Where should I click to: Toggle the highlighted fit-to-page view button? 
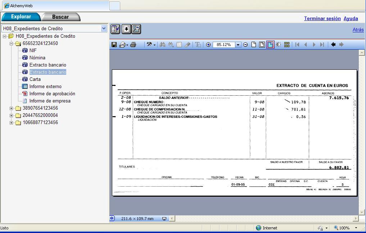point(270,45)
